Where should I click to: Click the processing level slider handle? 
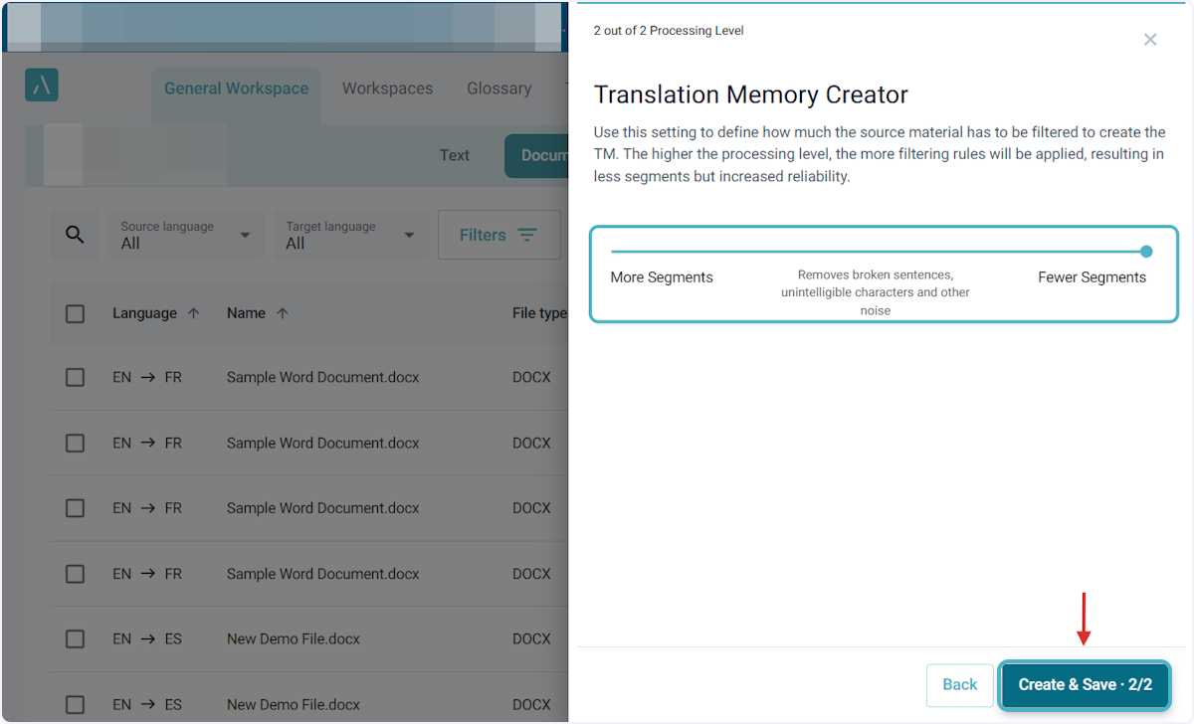(x=1146, y=252)
